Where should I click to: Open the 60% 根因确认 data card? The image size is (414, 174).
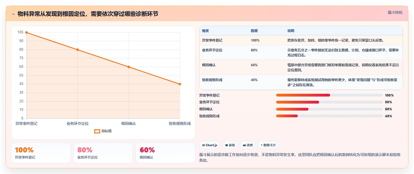point(165,153)
